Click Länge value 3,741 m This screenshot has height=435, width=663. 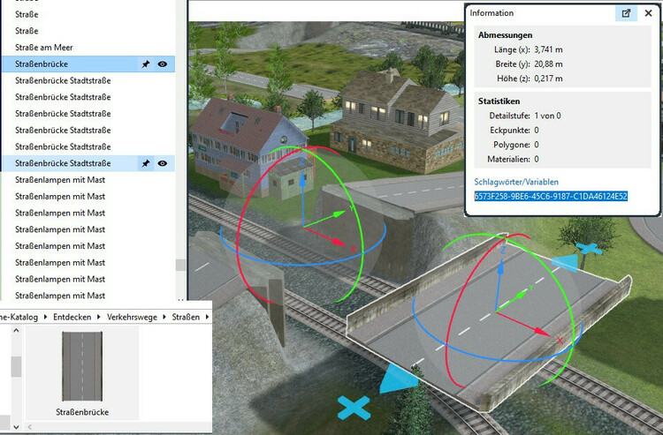[548, 49]
